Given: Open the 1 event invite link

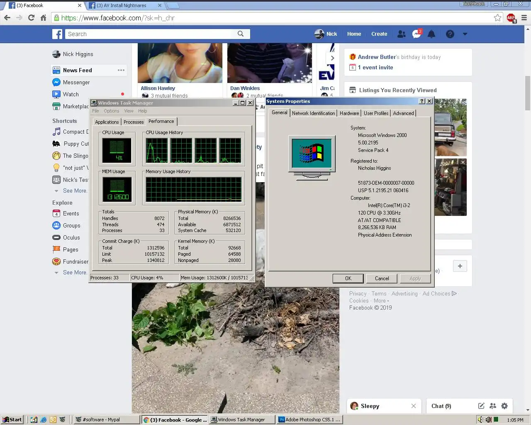Looking at the screenshot, I should point(375,67).
